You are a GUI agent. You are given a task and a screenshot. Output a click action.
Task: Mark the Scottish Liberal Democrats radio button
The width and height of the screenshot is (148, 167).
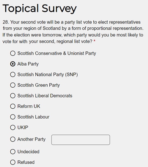[13, 95]
